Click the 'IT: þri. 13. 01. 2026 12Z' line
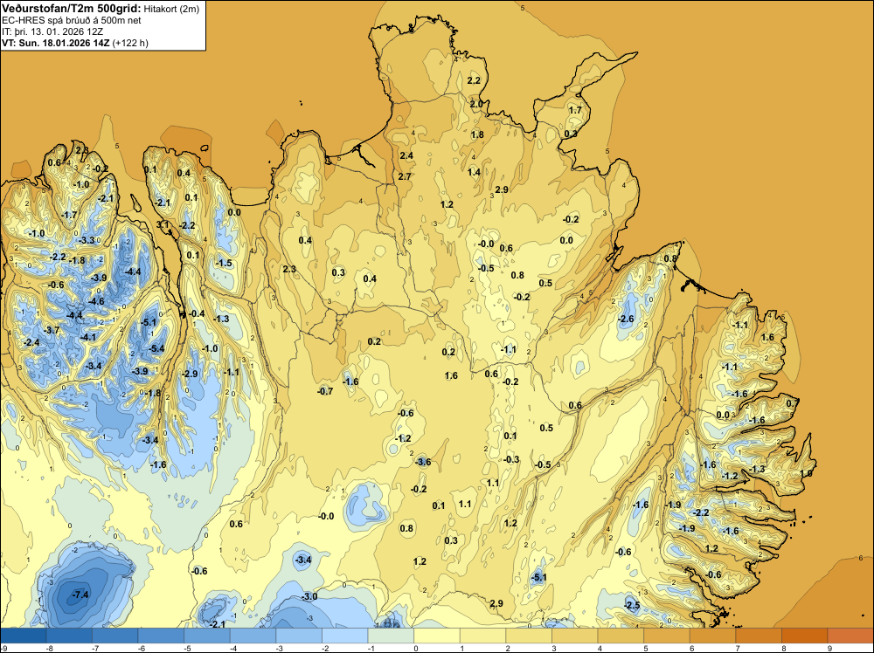This screenshot has width=874, height=653. point(52,31)
